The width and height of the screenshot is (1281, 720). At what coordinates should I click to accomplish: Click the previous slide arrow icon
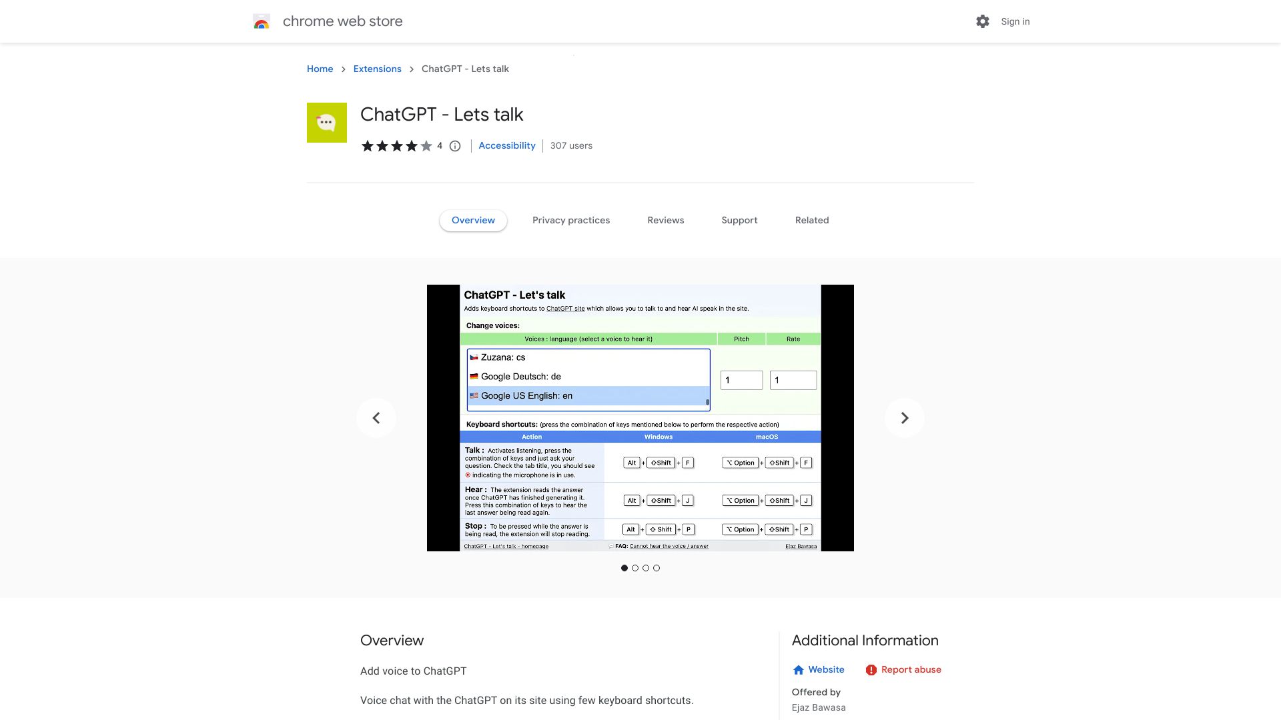376,417
